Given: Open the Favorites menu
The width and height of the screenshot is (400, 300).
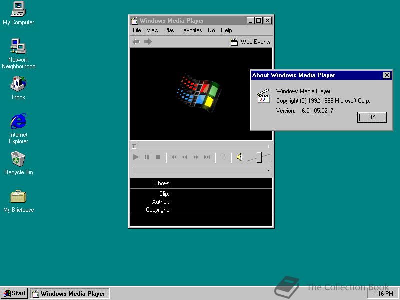Looking at the screenshot, I should tap(191, 30).
